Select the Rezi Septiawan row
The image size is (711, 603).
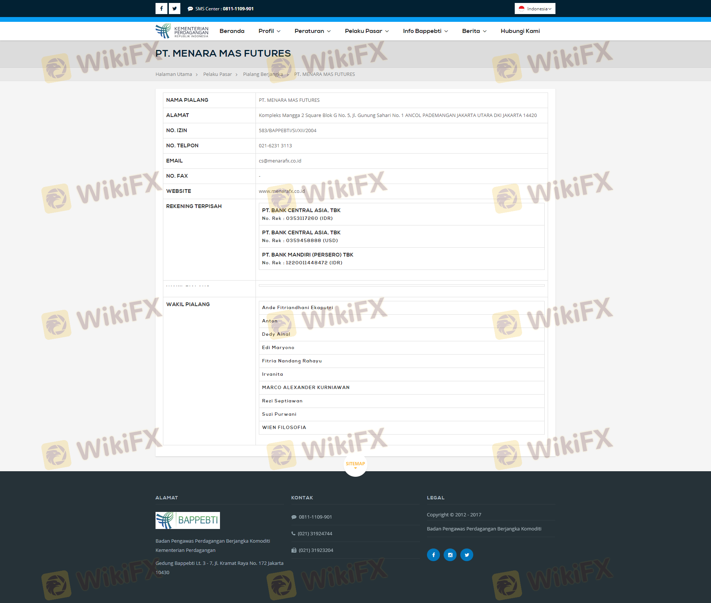[x=401, y=401]
